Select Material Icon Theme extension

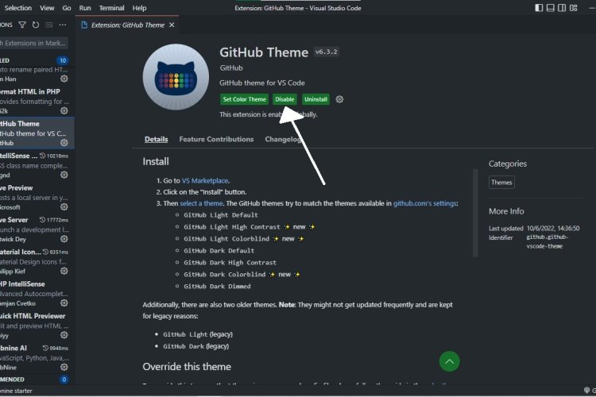(x=36, y=261)
